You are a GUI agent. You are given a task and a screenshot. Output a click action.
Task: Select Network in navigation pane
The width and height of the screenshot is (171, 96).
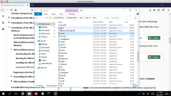43,68
